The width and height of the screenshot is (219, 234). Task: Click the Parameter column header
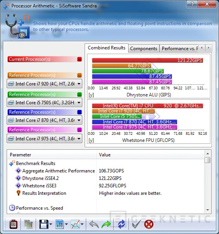point(52,155)
